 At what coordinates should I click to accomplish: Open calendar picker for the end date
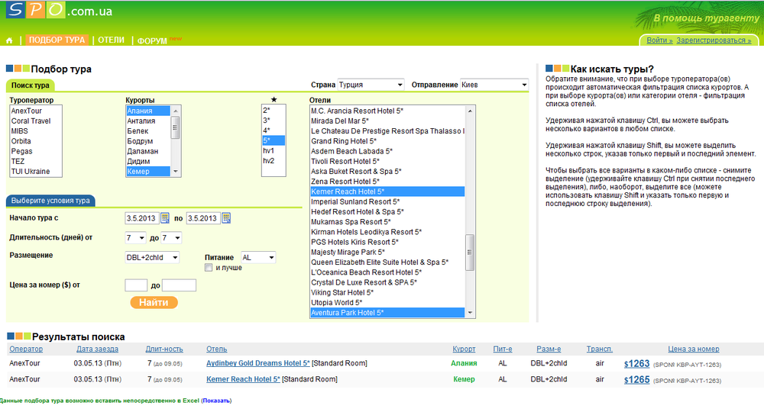[225, 218]
